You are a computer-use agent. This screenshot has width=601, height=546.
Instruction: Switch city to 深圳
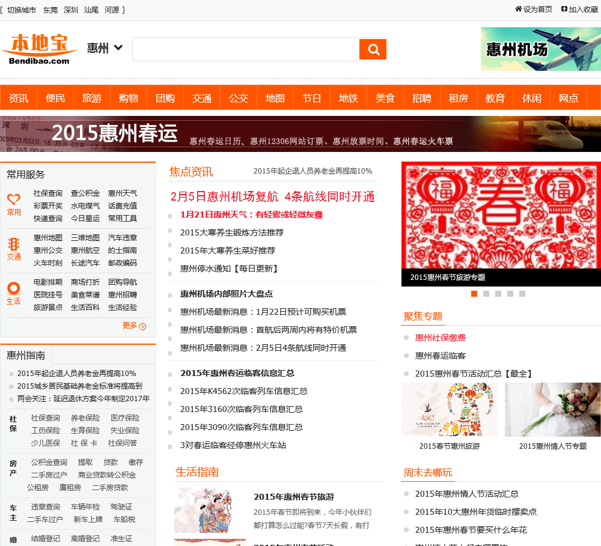click(71, 10)
